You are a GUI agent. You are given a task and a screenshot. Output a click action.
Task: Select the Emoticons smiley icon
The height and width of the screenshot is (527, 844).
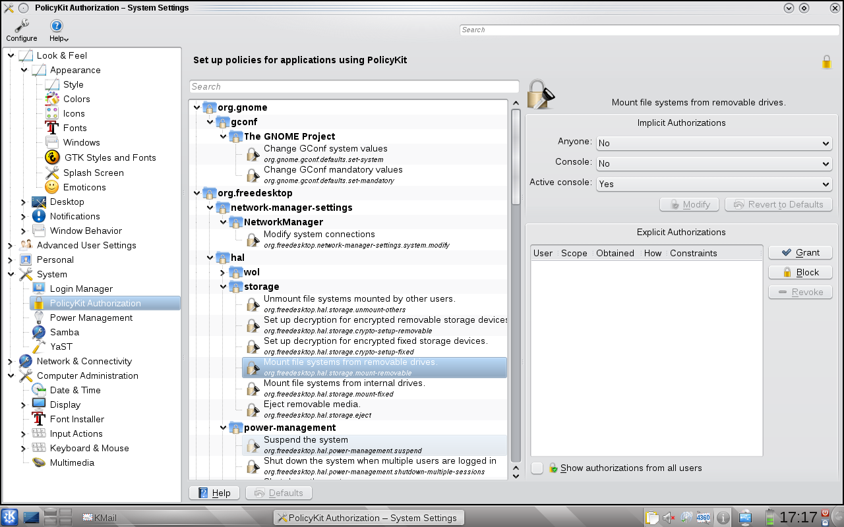[x=52, y=187]
